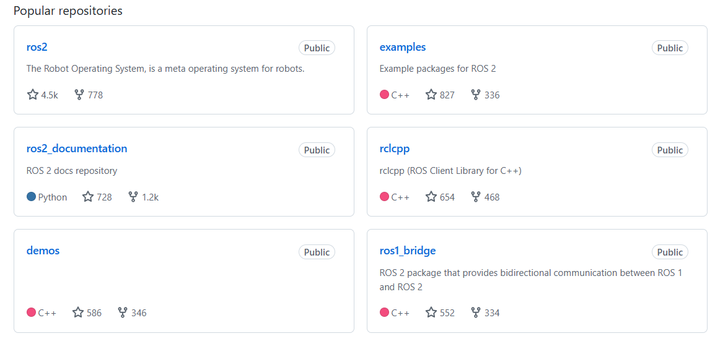The height and width of the screenshot is (349, 728).
Task: Click the C++ language label on rclcpp card
Action: tap(400, 197)
